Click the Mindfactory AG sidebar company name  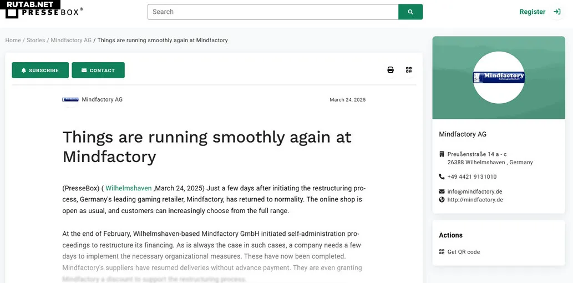pos(463,134)
